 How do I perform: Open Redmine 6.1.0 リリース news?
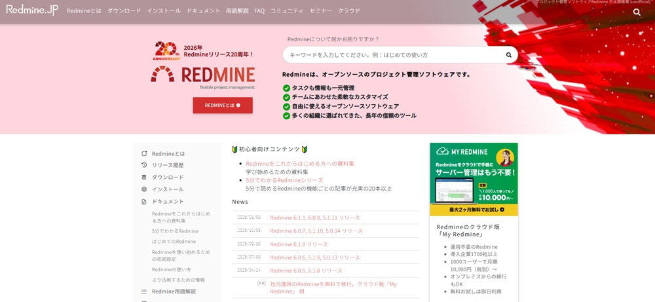point(299,244)
